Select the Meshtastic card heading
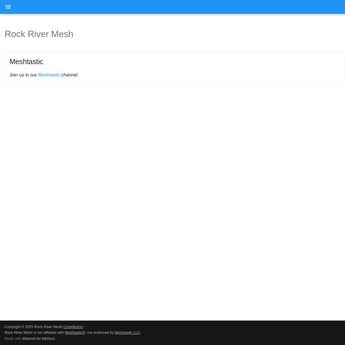This screenshot has height=345, width=345. pos(26,62)
